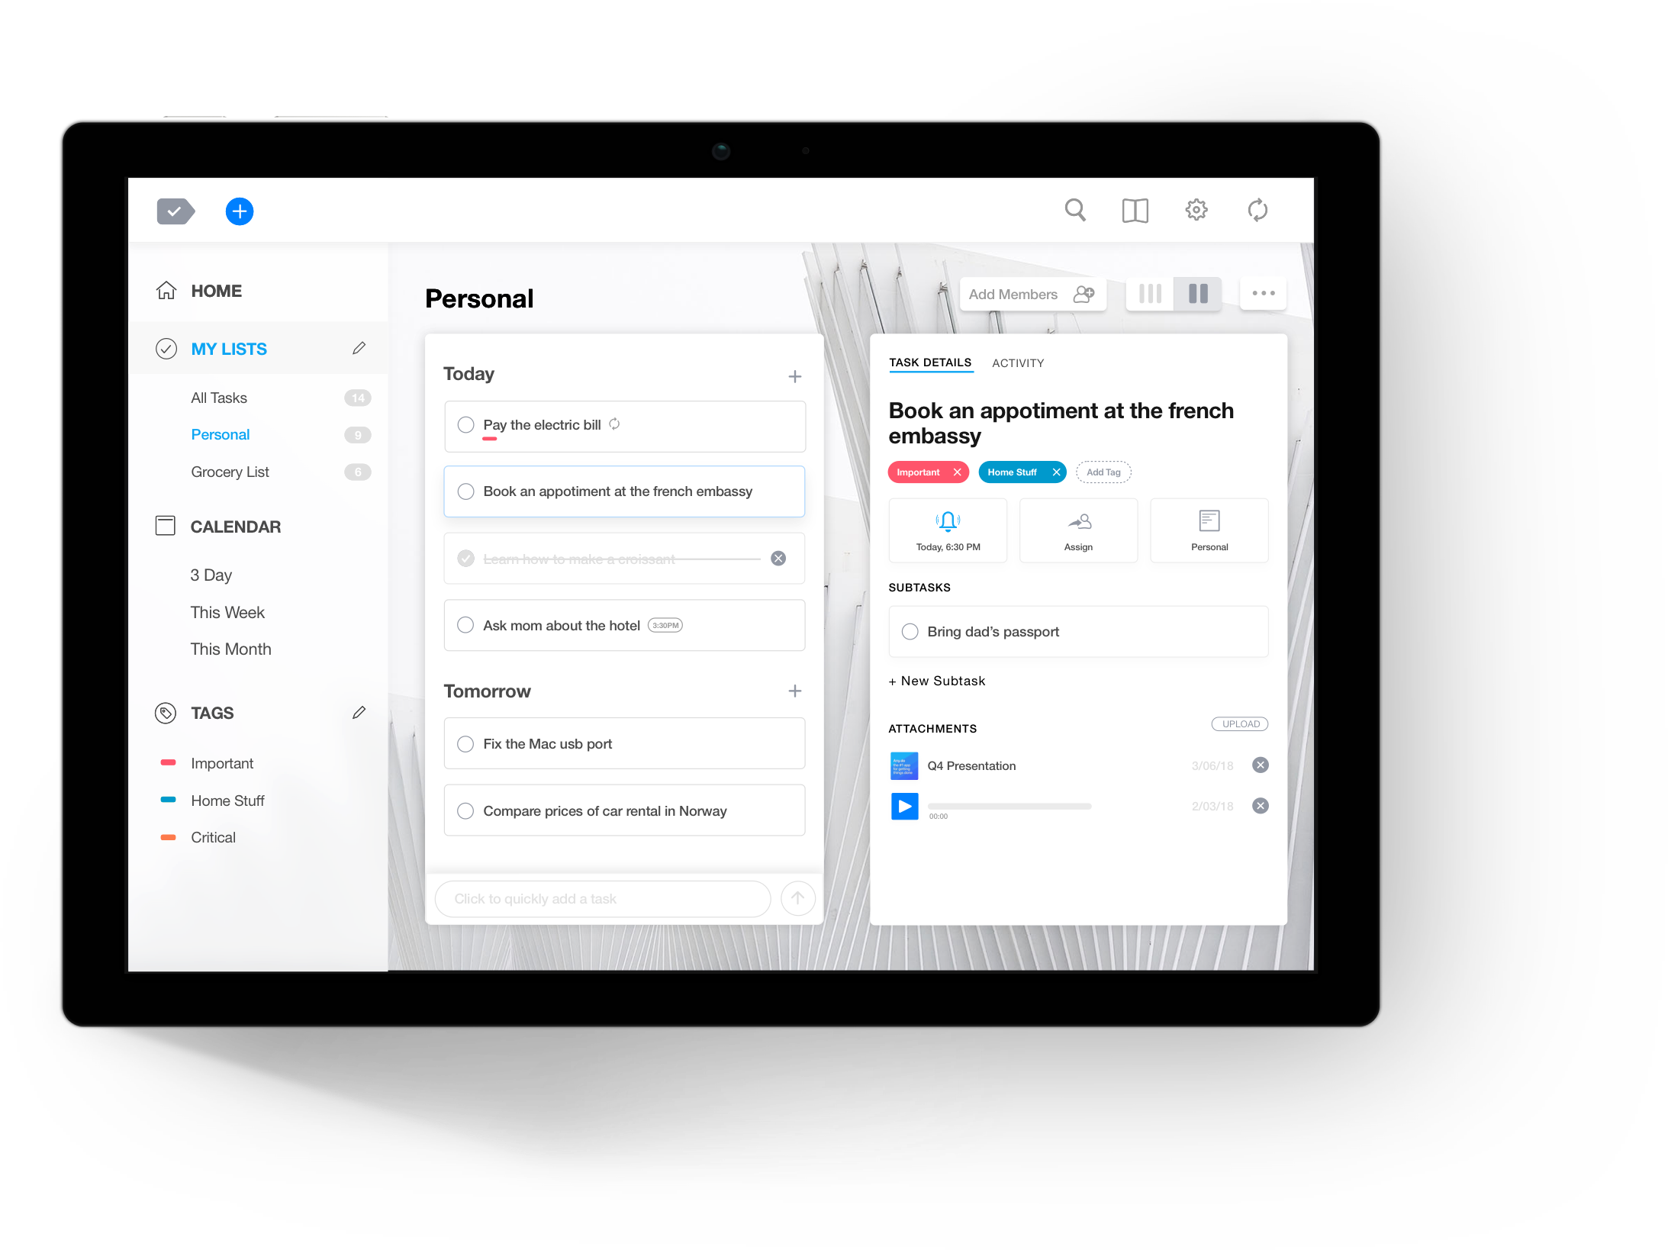Toggle completed state of Learn how to make a croissant
This screenshot has height=1250, width=1668.
467,559
